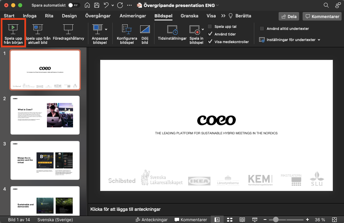
Task: Open Konfigurera bildspel settings
Action: coord(127,34)
